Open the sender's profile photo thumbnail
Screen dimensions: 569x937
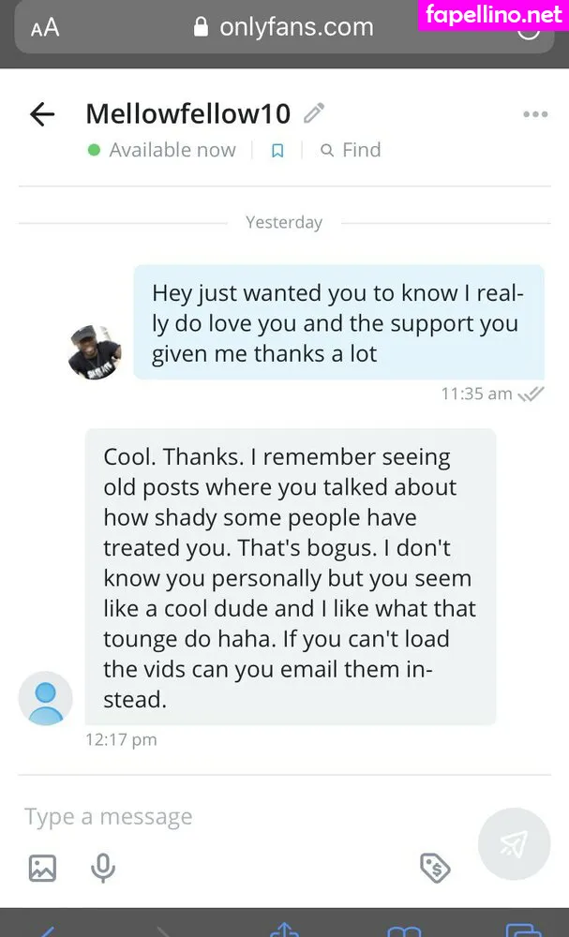tap(96, 352)
